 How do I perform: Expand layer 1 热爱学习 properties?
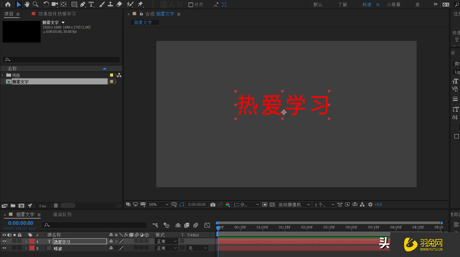click(26, 241)
